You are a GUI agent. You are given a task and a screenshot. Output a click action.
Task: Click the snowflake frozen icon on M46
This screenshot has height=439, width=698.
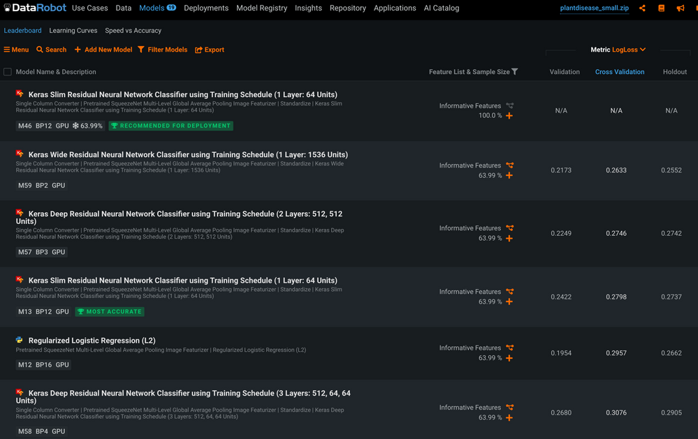tap(75, 126)
